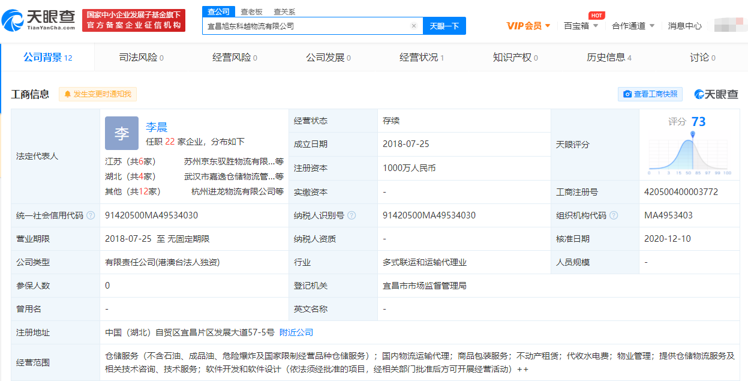Enable 发生变更时通知我 bell notification
Image resolution: width=748 pixels, height=381 pixels.
[x=98, y=94]
